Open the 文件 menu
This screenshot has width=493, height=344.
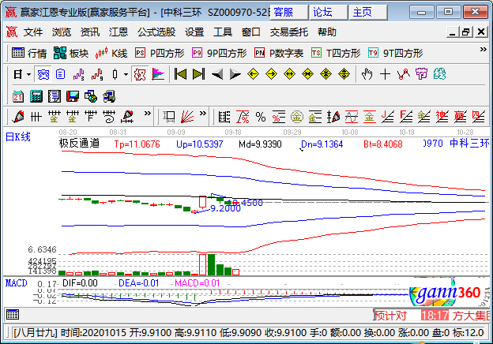33,32
